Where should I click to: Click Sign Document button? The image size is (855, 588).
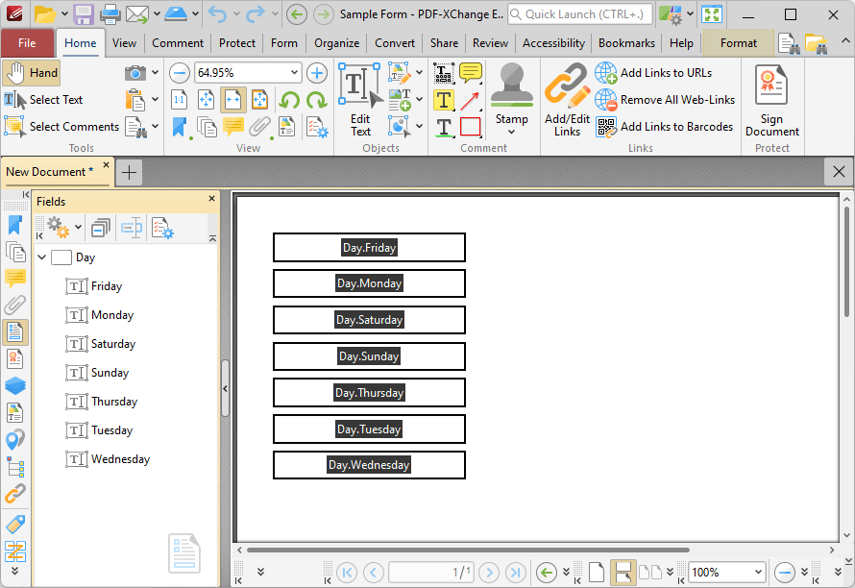pos(772,100)
